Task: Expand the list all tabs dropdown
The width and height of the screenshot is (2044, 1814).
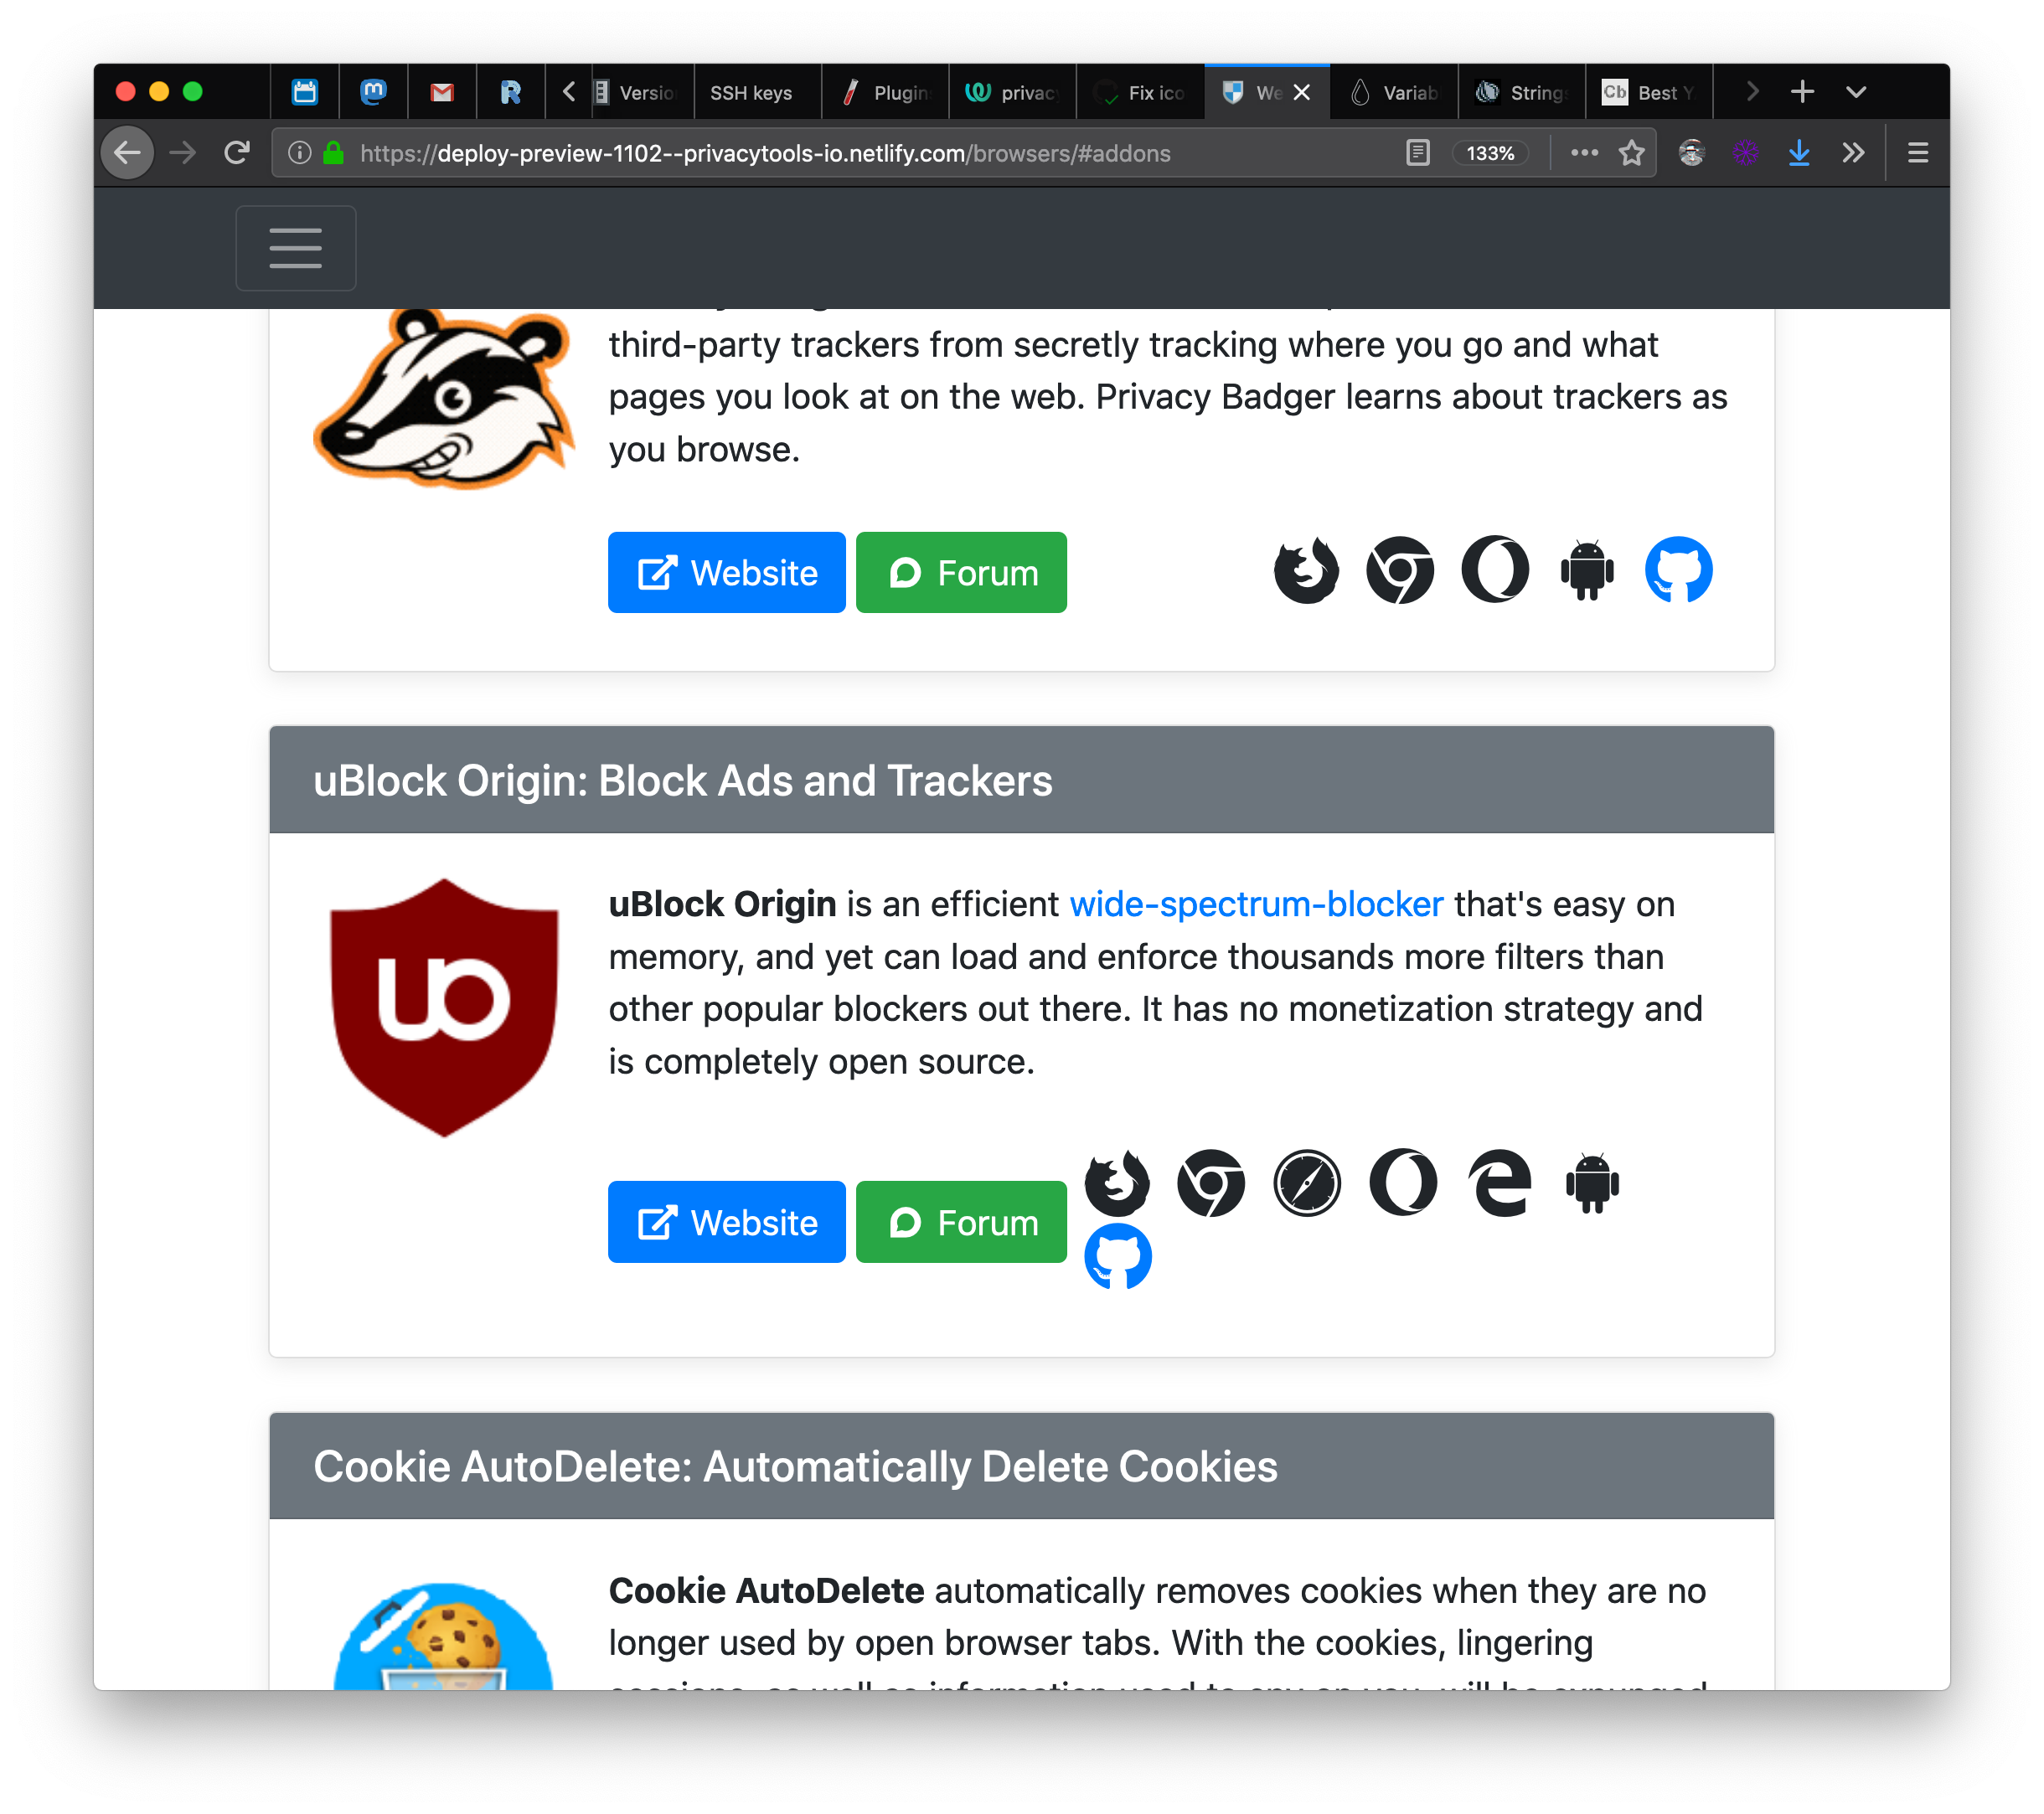Action: point(1856,92)
